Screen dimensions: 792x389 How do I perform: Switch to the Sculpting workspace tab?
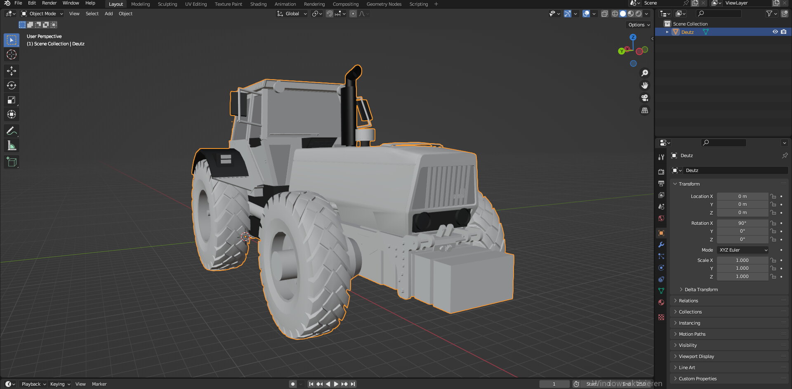pyautogui.click(x=167, y=4)
